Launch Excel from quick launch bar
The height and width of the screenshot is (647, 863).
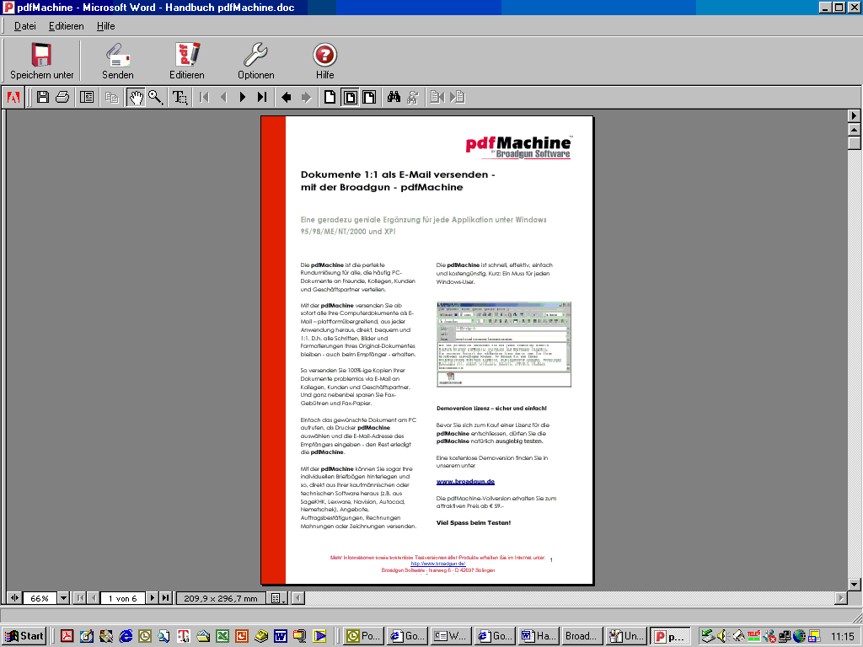(x=222, y=637)
